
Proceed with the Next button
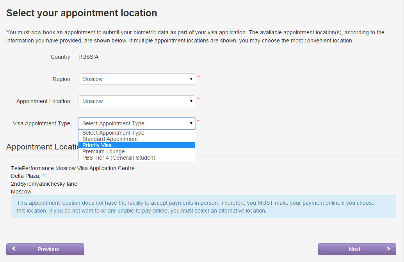(x=357, y=249)
